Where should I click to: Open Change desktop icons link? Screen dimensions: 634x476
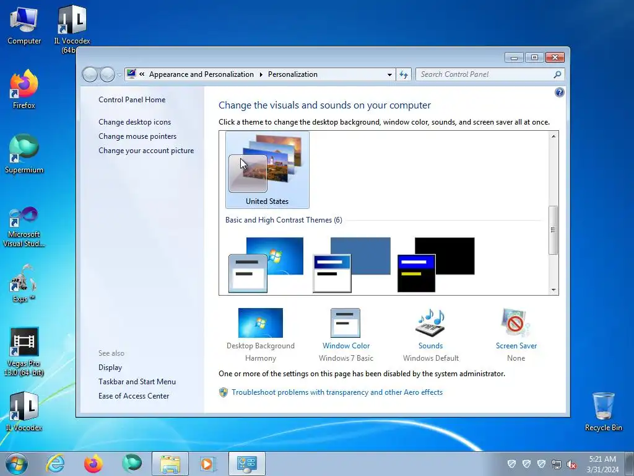[x=134, y=122]
